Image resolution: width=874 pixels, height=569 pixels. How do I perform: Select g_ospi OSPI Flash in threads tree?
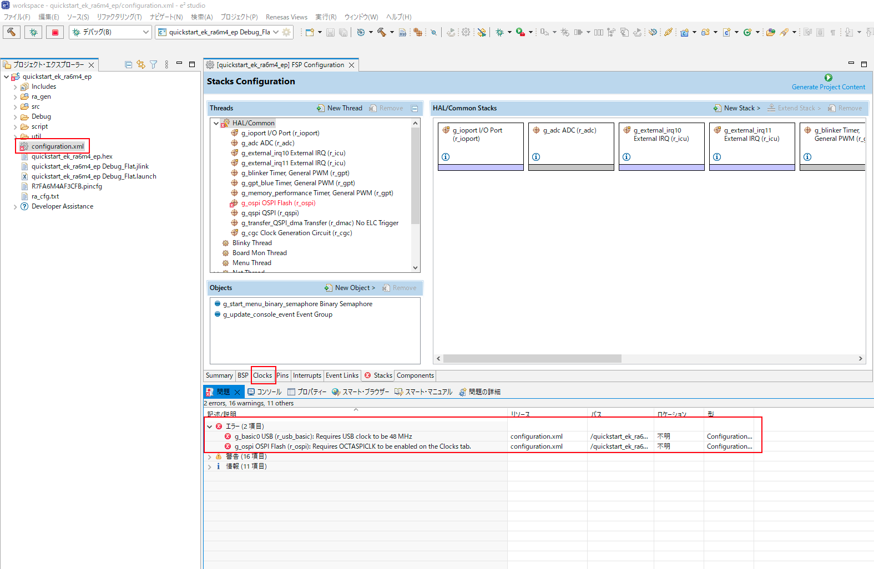(278, 203)
